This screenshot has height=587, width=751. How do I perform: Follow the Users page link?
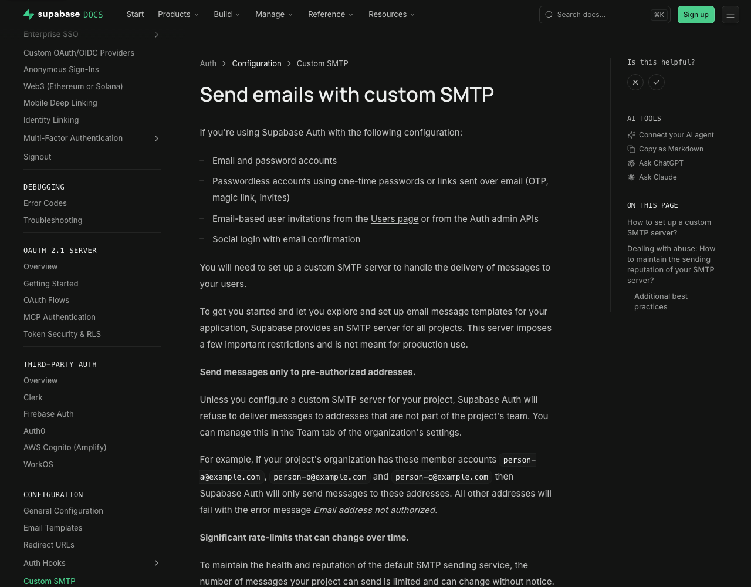[394, 219]
